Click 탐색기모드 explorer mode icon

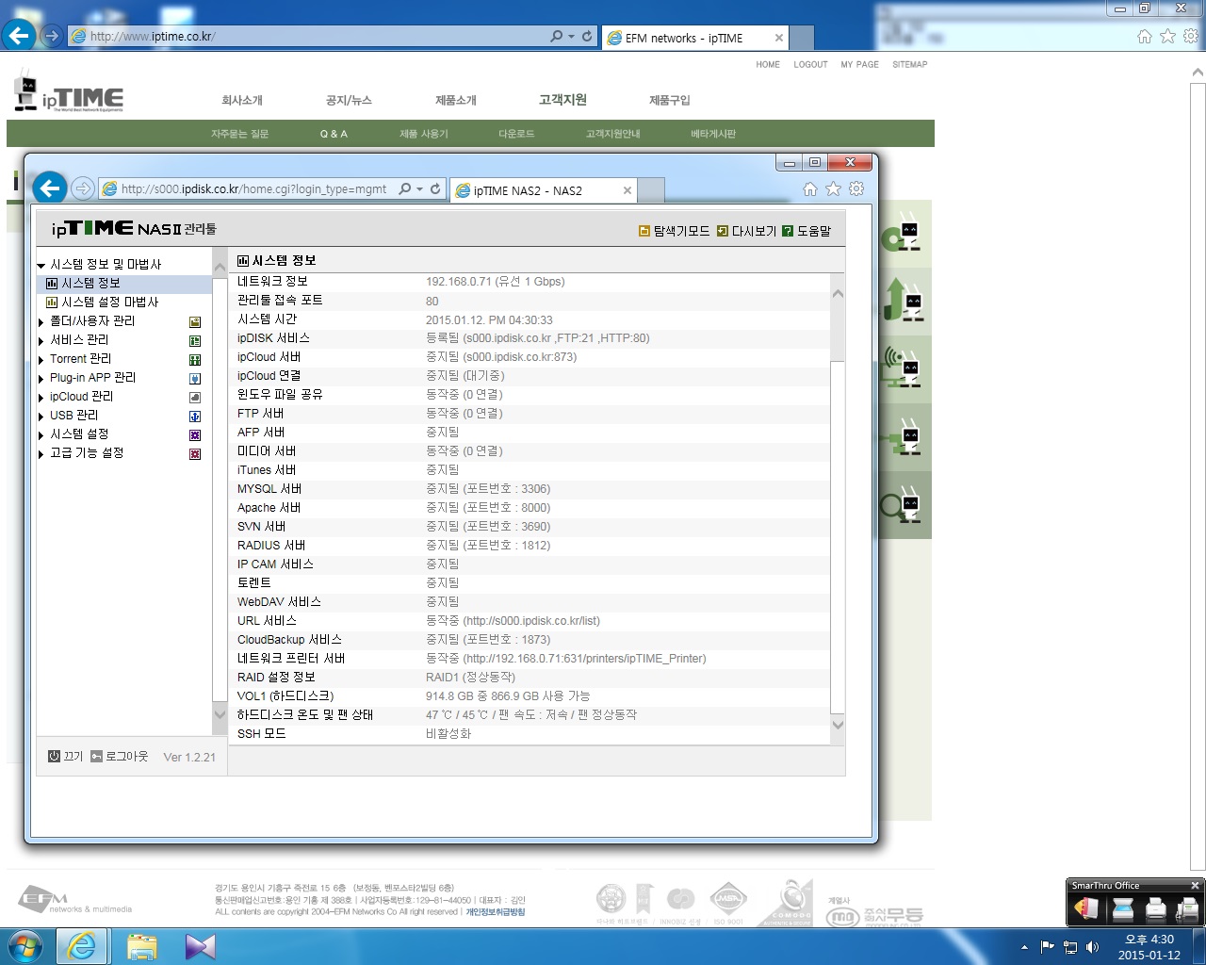644,231
